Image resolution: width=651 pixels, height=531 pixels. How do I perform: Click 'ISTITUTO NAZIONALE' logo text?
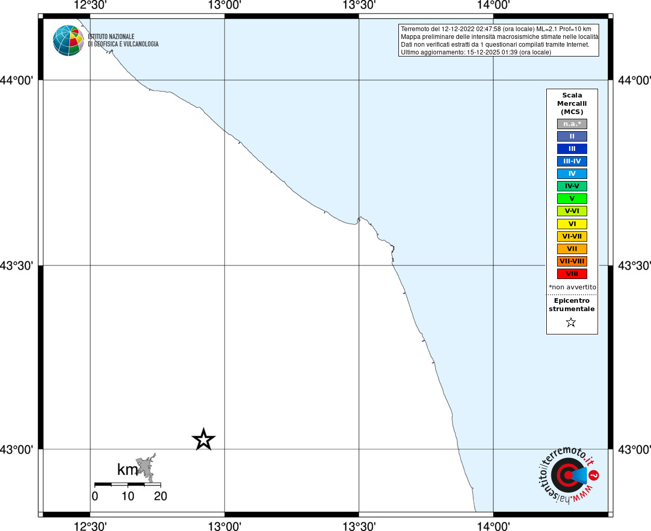point(111,37)
